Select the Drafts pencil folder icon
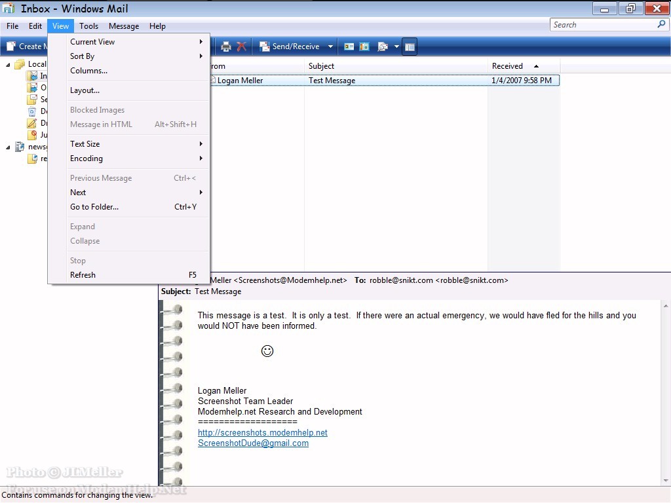Viewport: 671px width, 503px height. click(x=32, y=123)
